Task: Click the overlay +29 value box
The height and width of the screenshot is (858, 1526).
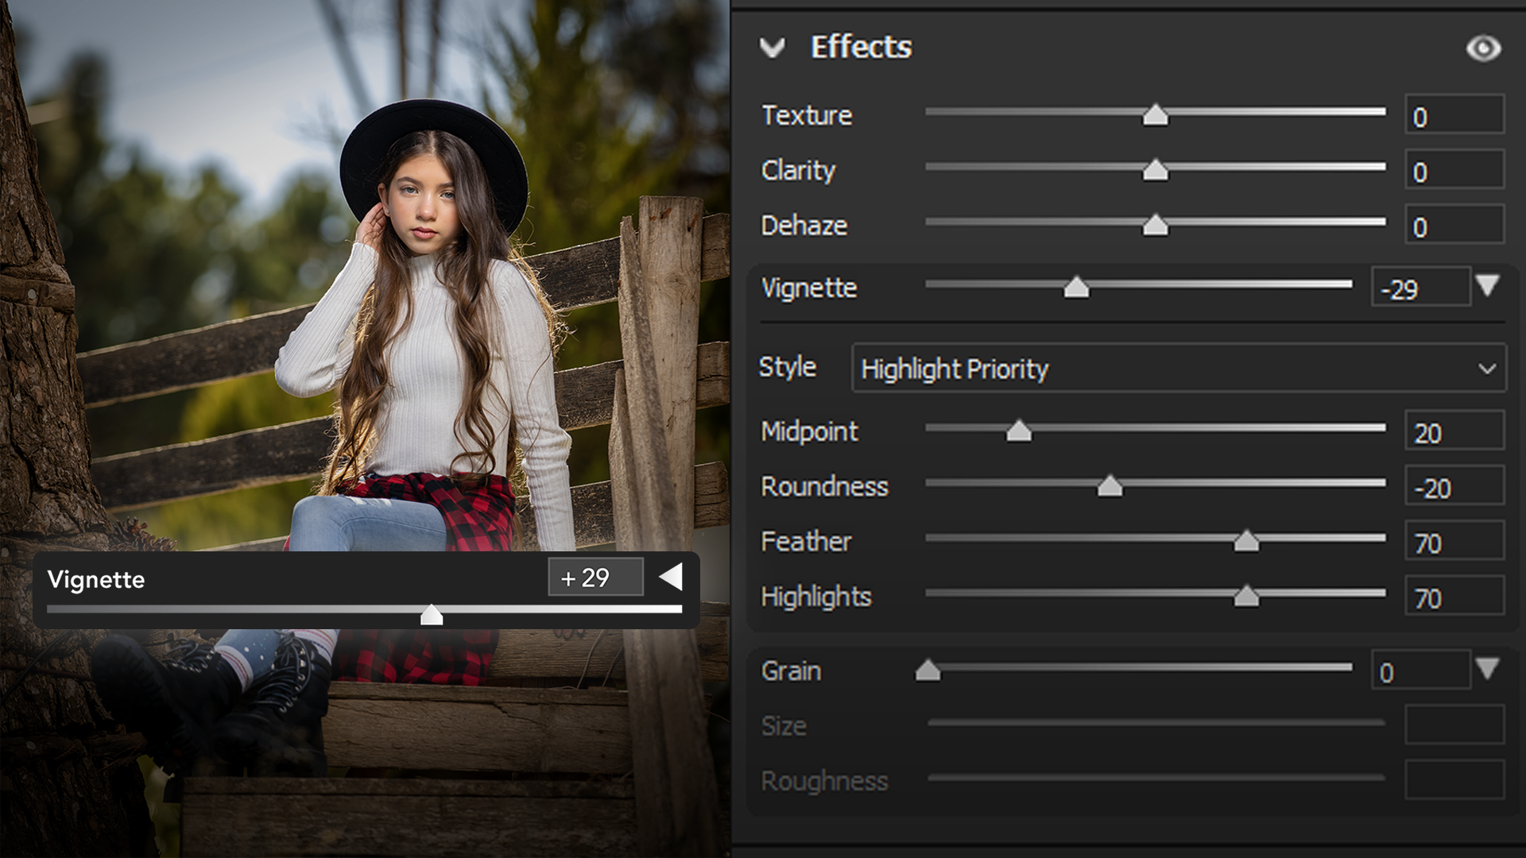Action: point(595,578)
